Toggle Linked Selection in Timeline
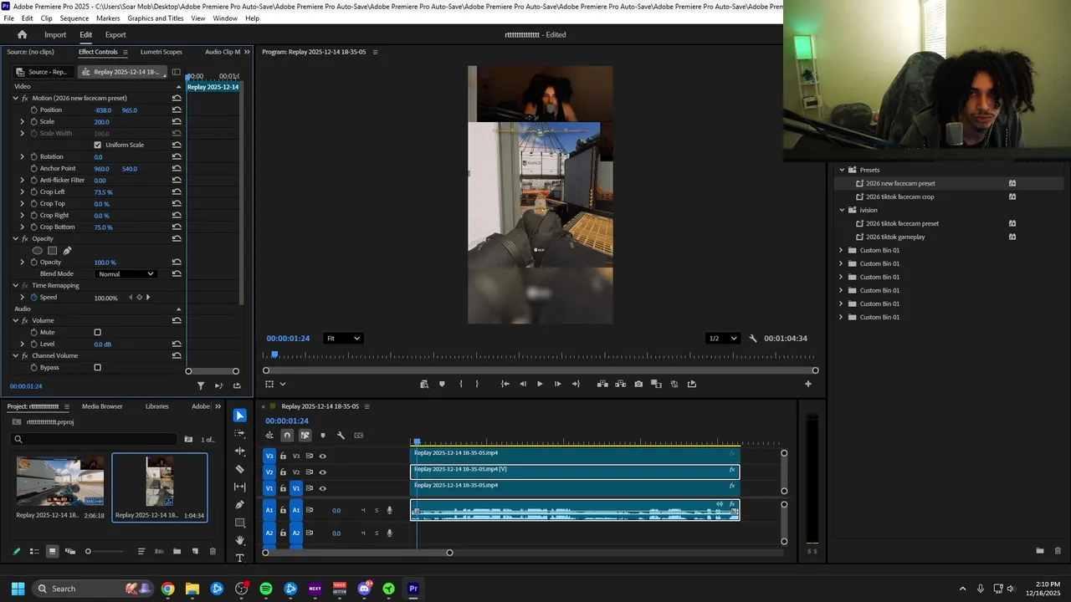The width and height of the screenshot is (1071, 602). click(x=305, y=436)
